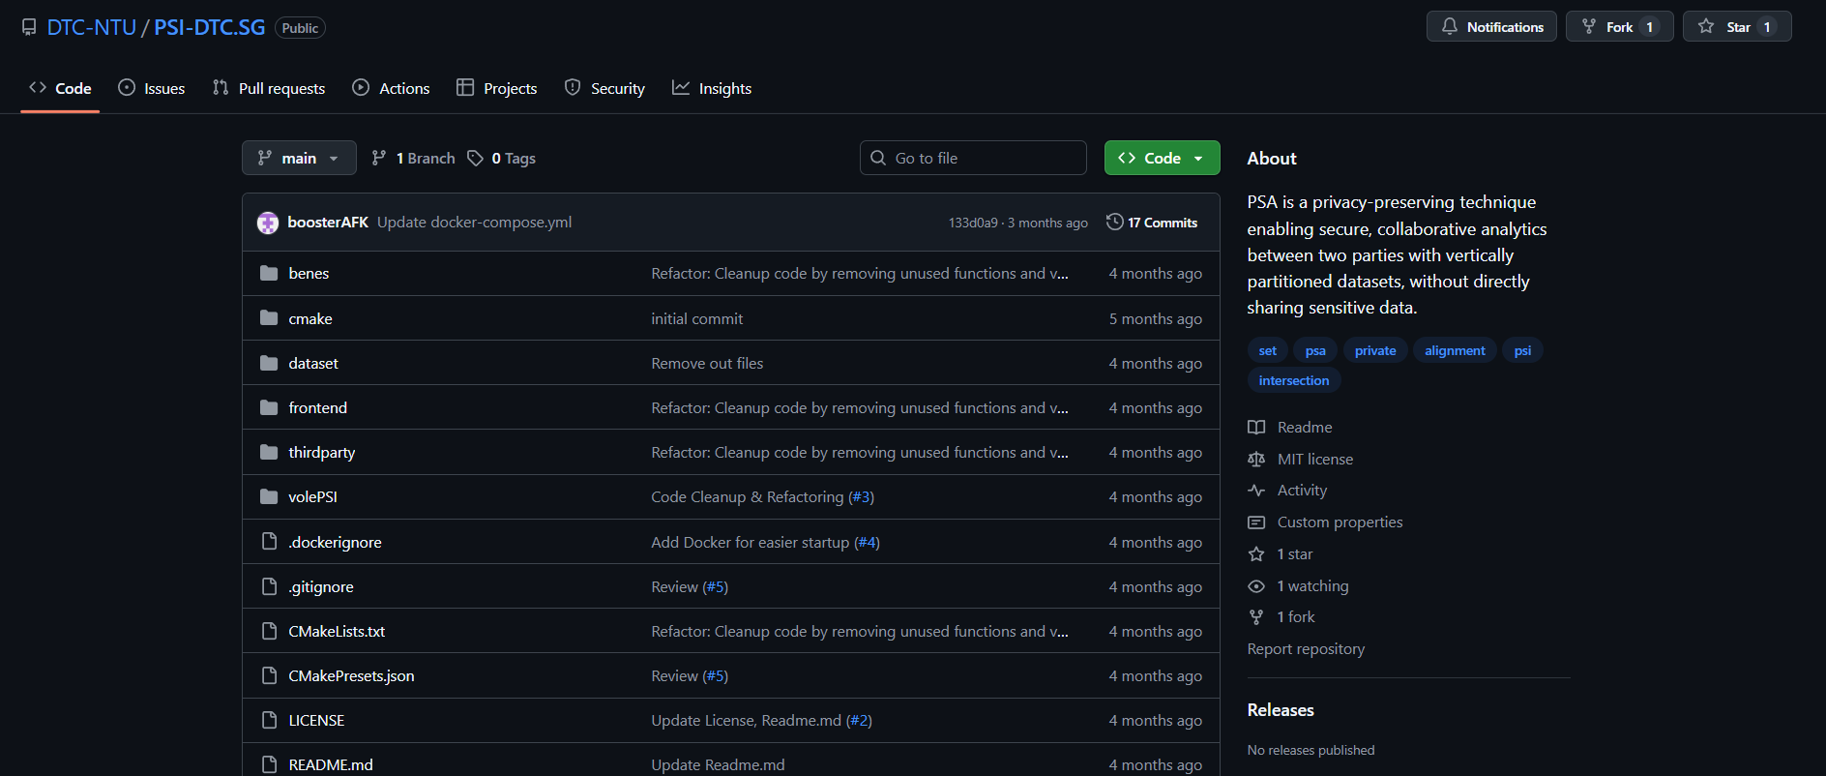Image resolution: width=1826 pixels, height=776 pixels.
Task: Star this repository
Action: tap(1726, 27)
